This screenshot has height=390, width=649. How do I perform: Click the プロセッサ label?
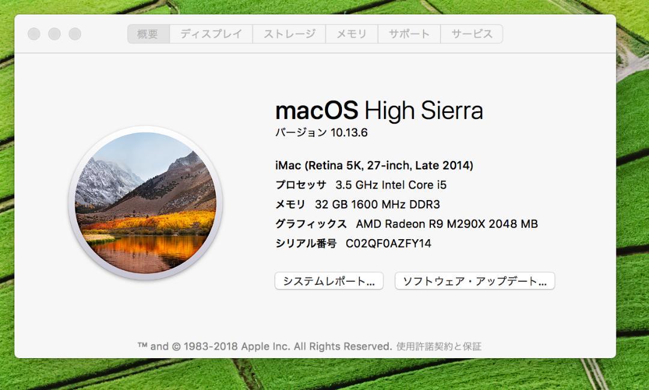(301, 185)
